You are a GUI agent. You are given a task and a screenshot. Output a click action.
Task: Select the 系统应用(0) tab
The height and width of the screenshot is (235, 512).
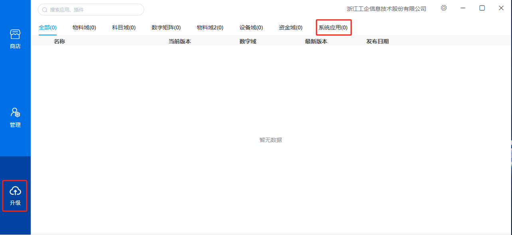tap(333, 27)
